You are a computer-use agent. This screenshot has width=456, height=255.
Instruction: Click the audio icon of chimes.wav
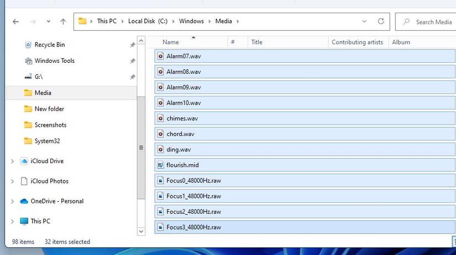click(160, 118)
